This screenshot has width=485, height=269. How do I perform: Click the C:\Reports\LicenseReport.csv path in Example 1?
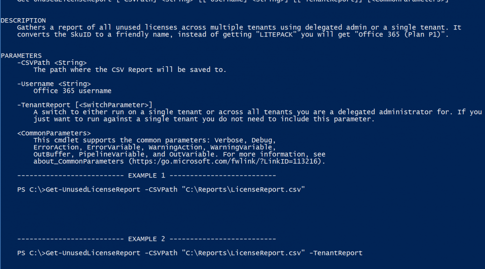243,190
